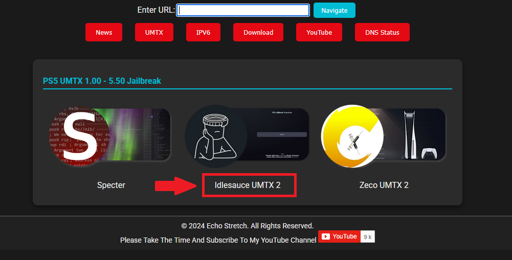Screen dimensions: 512x260
Task: Click the PS5 UMTX 1.00 - 5.50 Jailbreak heading
Action: click(x=102, y=81)
